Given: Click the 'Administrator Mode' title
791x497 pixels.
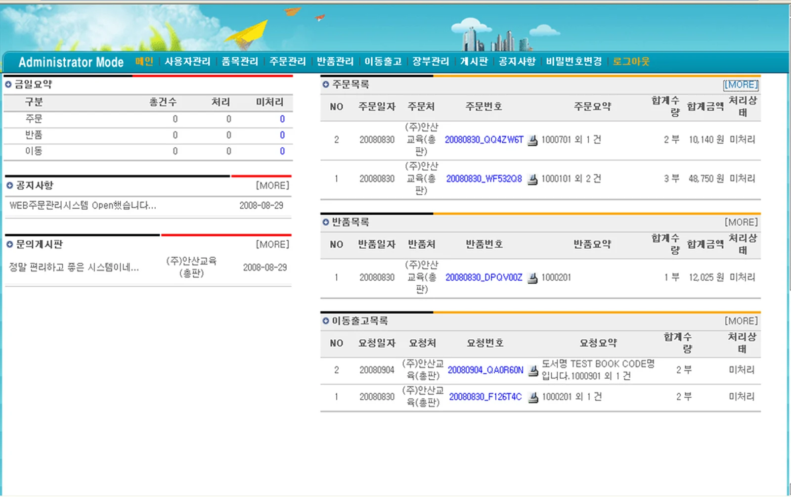Looking at the screenshot, I should coord(71,62).
